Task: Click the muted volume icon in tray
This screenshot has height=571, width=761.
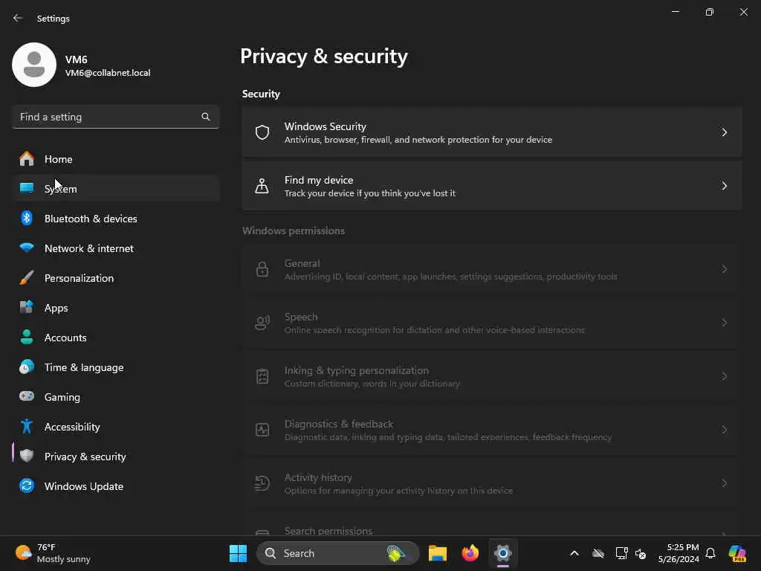Action: 641,553
